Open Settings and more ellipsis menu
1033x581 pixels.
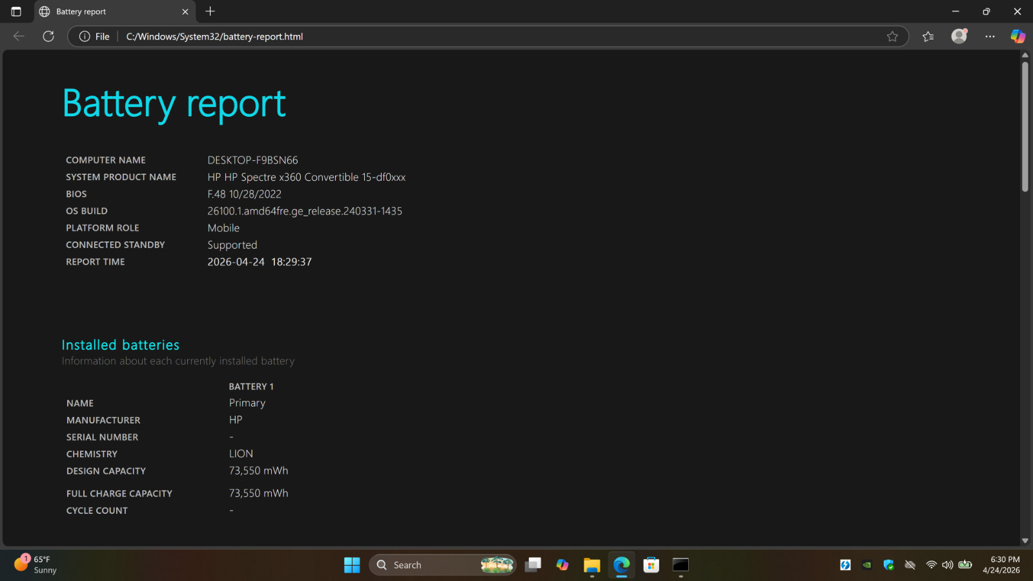(x=990, y=36)
